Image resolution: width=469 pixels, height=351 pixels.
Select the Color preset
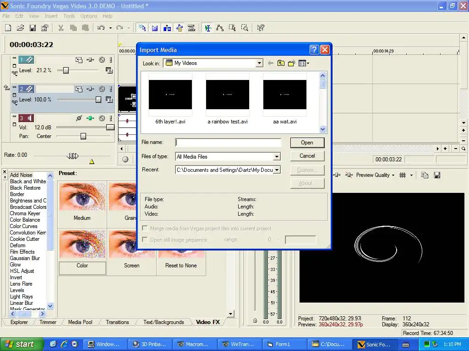tap(82, 252)
